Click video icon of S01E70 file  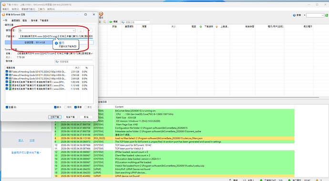pyautogui.click(x=10, y=72)
